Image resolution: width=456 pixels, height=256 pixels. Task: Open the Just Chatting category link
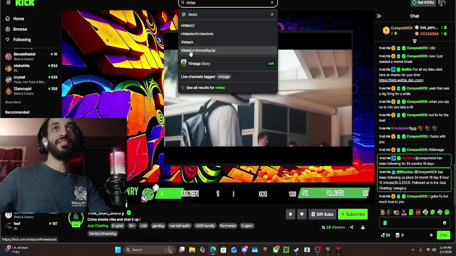(x=98, y=226)
